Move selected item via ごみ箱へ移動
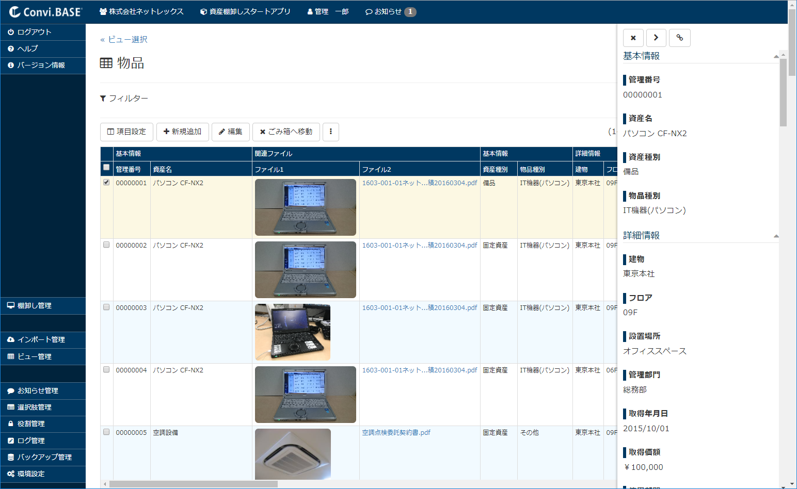797x489 pixels. point(285,132)
